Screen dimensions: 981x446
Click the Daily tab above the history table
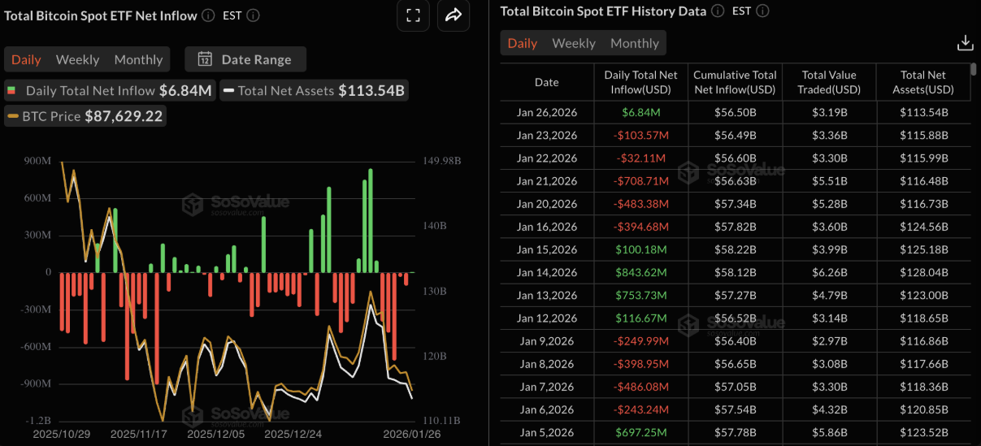tap(522, 43)
